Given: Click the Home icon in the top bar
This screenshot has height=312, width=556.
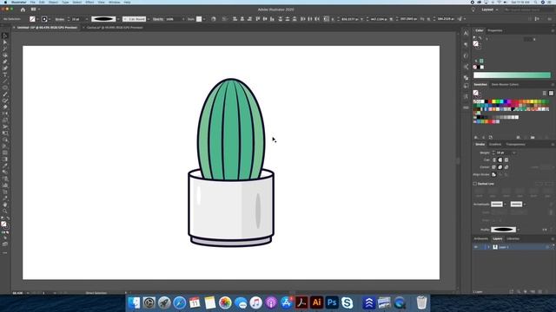Looking at the screenshot, I should [23, 10].
